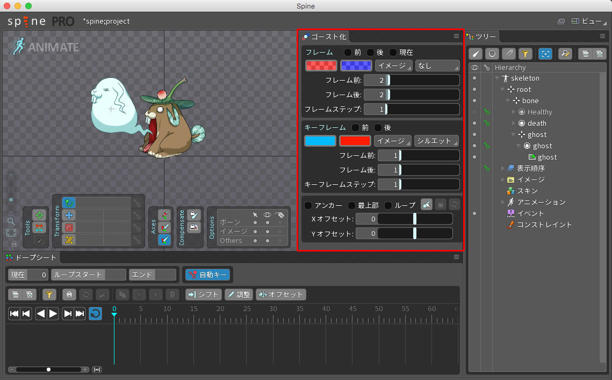Collapse all tree nodes
Viewport: 612px width, 380px height.
[586, 54]
